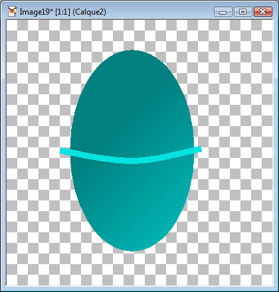The image size is (279, 292).
Task: Maximize the Image19 document window
Action: pos(243,11)
